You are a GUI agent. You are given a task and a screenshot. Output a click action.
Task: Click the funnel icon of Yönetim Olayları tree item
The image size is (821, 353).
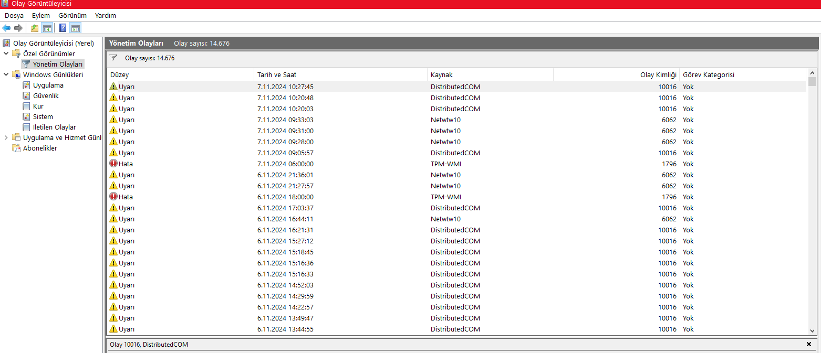pyautogui.click(x=26, y=64)
